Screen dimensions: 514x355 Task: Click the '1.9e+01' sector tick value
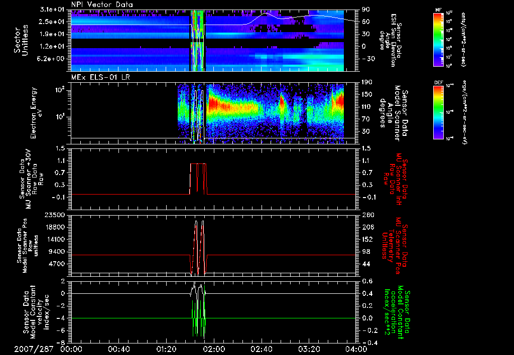[52, 34]
